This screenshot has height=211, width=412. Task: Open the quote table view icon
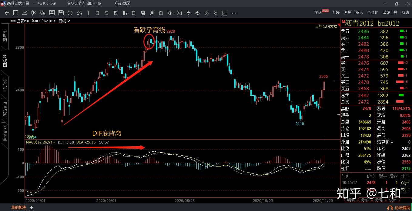point(16,13)
